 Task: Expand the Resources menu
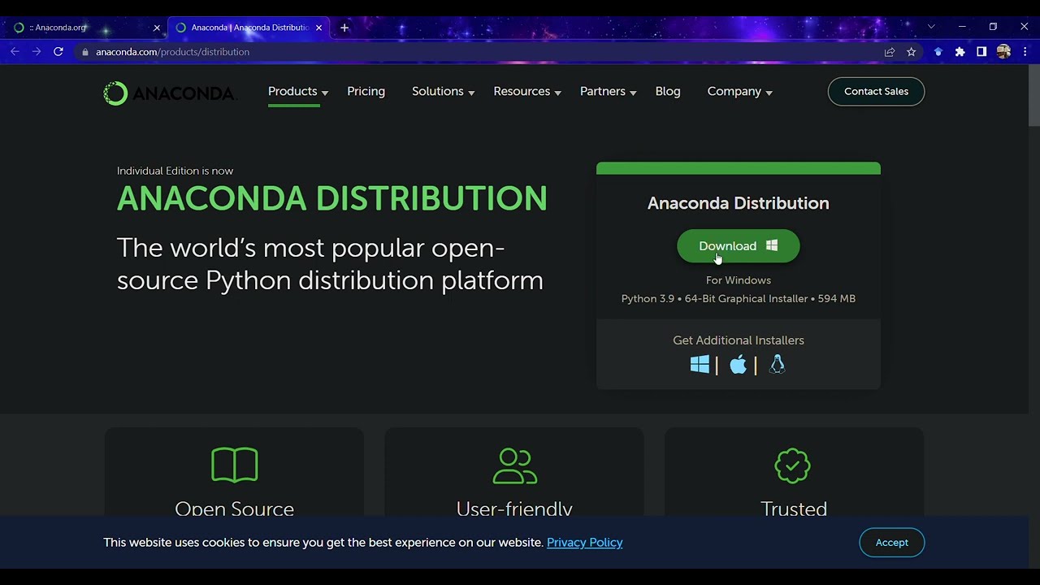point(527,92)
